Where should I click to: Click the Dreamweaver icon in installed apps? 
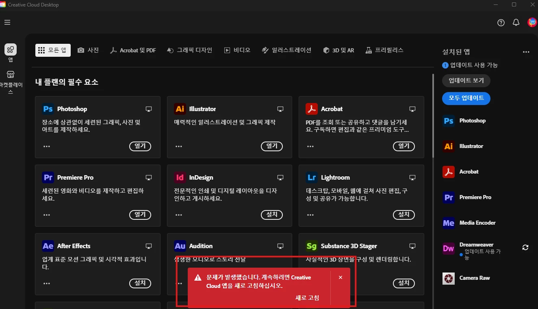[449, 249]
